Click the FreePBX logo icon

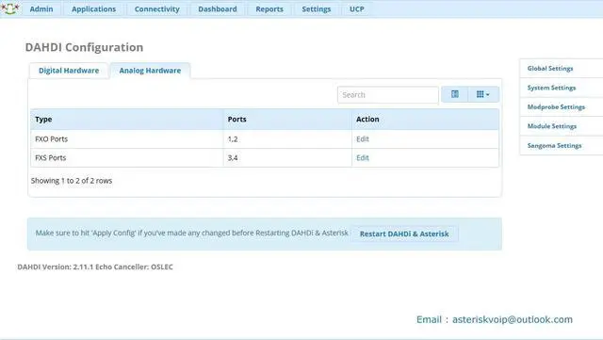click(10, 8)
